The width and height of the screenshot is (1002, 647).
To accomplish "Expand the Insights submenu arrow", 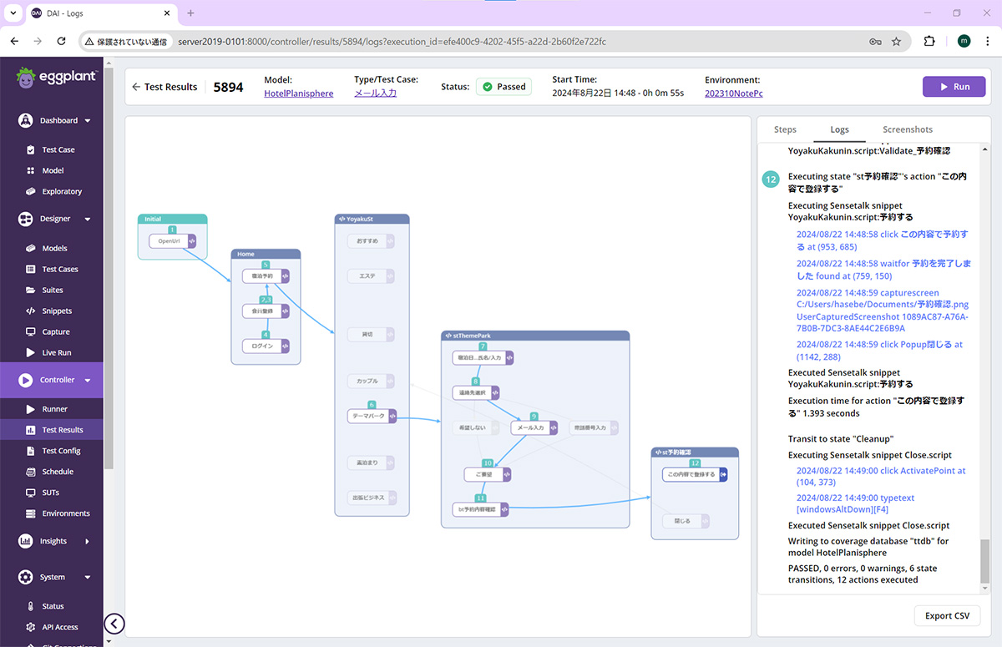I will pos(87,541).
